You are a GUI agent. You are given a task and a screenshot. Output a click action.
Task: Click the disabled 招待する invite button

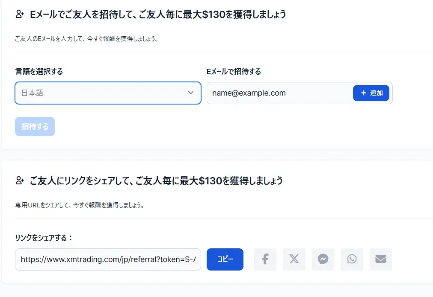tap(35, 126)
